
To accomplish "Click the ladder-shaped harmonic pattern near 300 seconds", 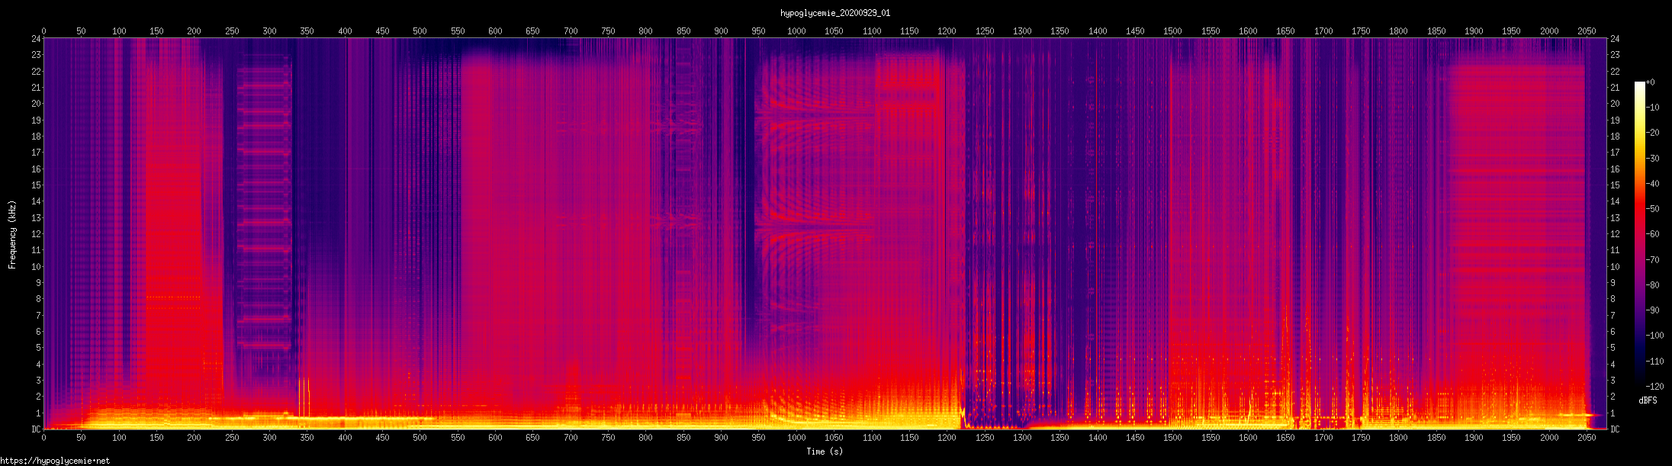I will tap(264, 206).
